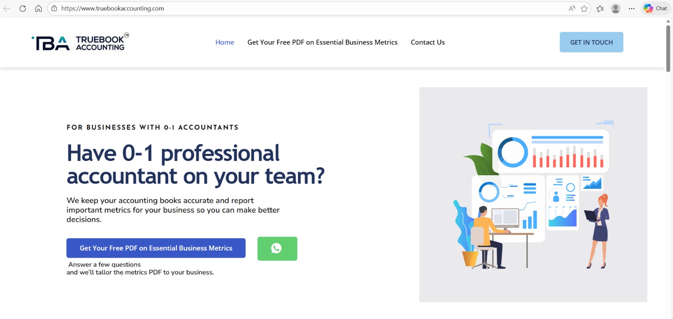Click the browser back arrow button

coord(7,8)
